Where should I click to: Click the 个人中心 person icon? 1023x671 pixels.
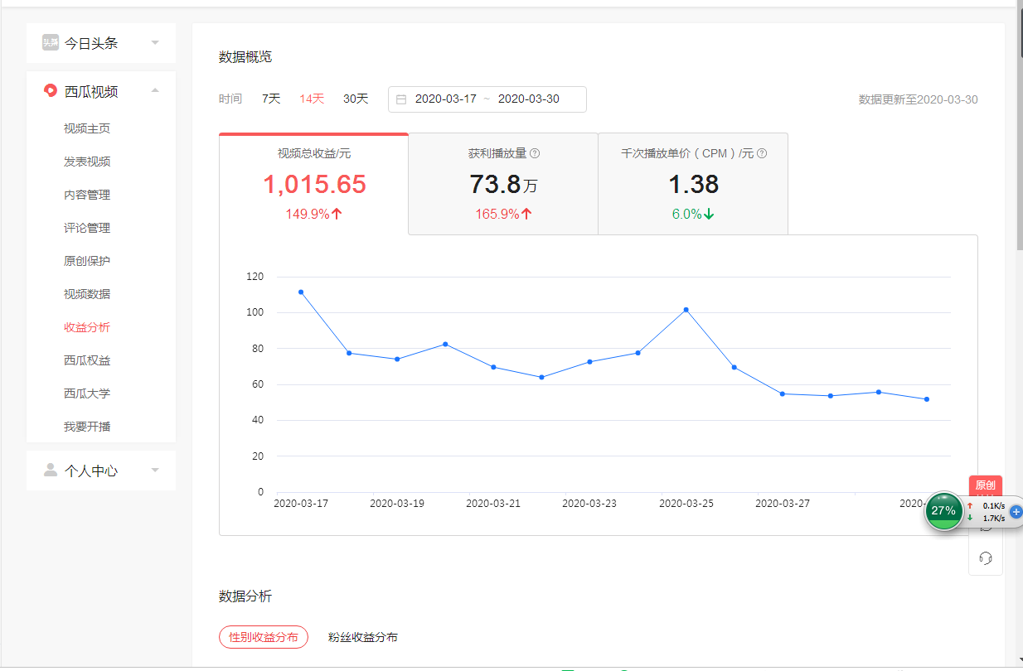[x=51, y=471]
